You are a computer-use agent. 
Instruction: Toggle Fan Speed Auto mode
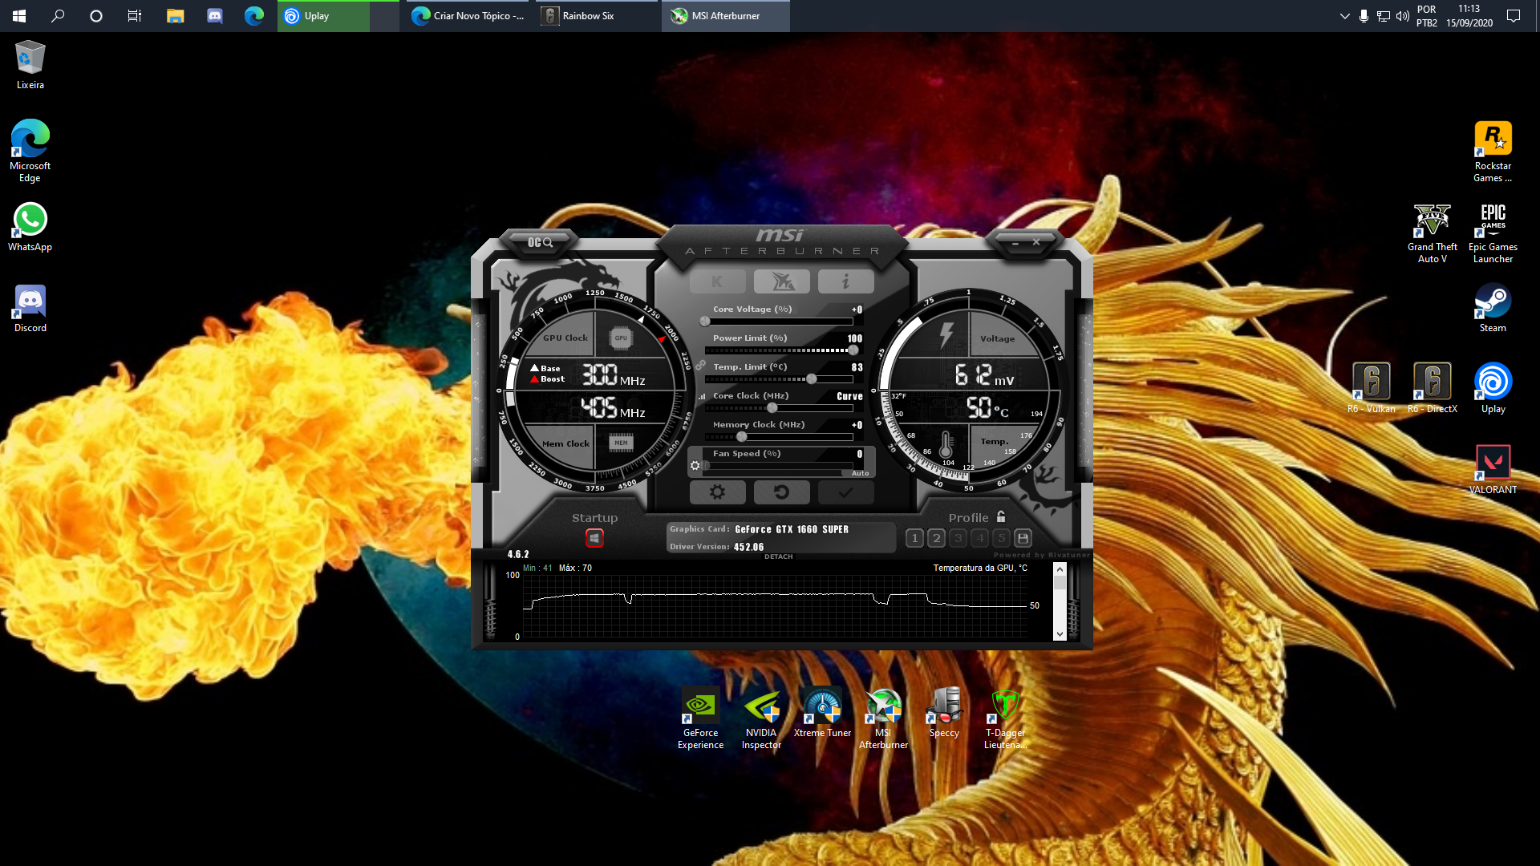[x=860, y=473]
